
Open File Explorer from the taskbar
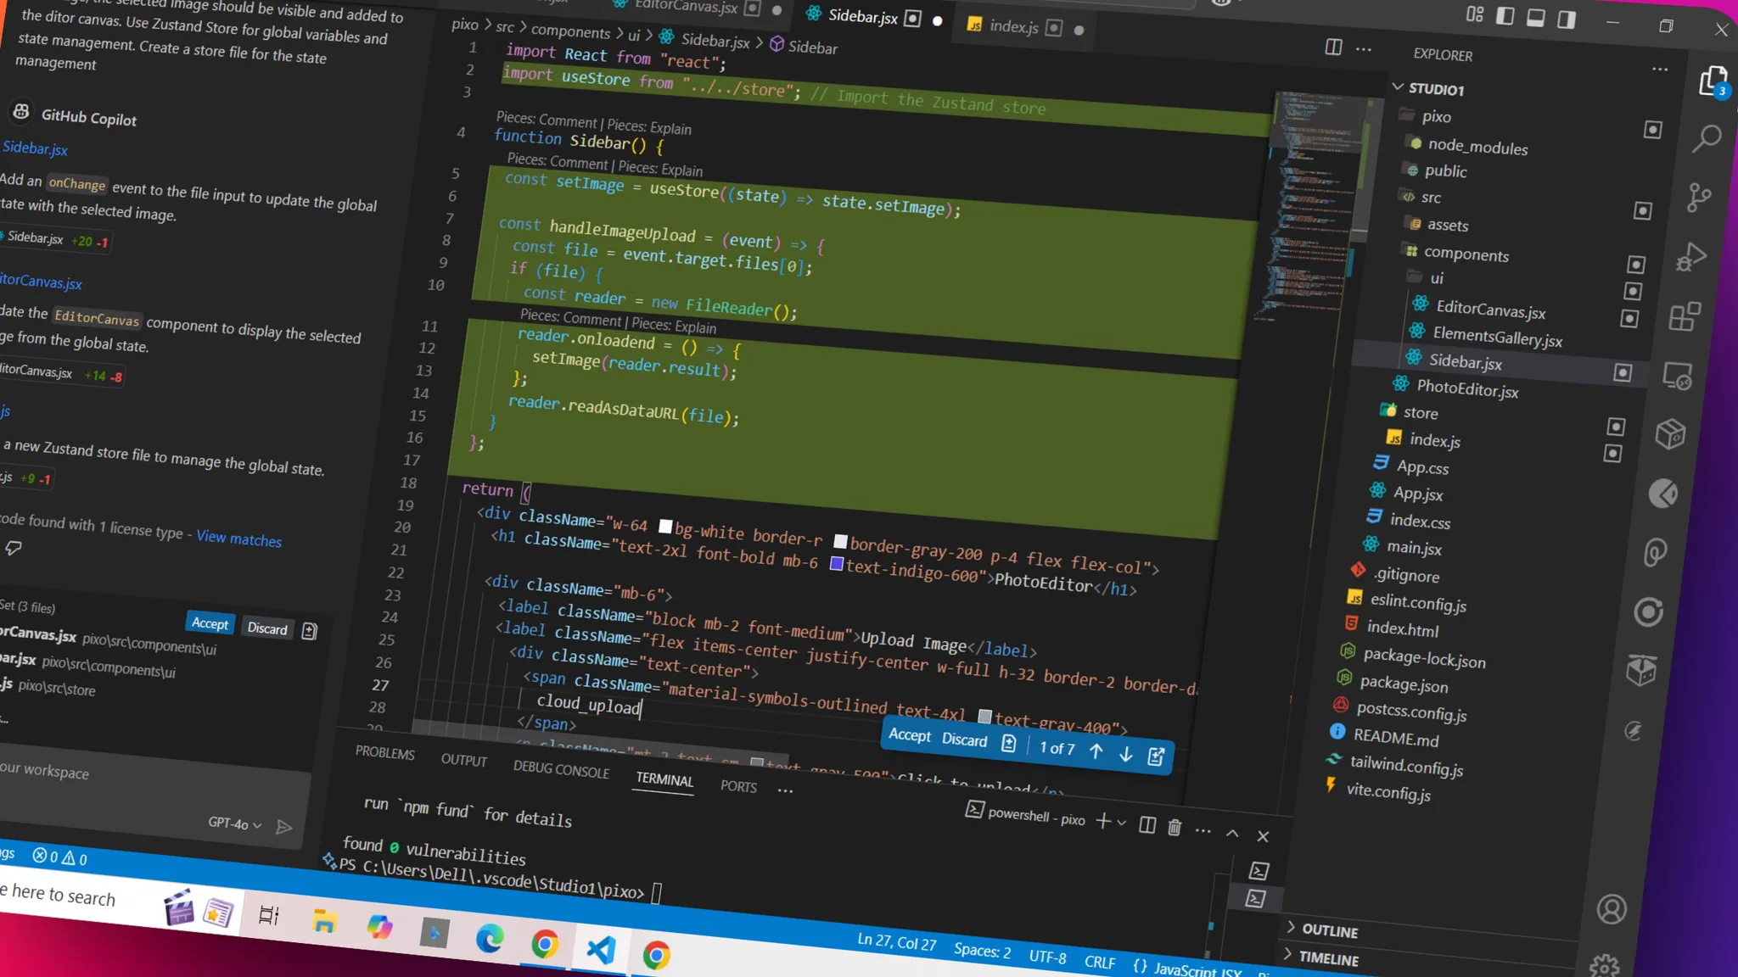[324, 921]
